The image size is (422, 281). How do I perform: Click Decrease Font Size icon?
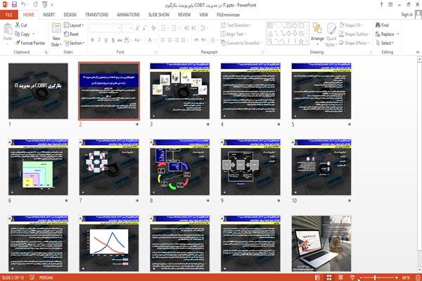coord(144,27)
